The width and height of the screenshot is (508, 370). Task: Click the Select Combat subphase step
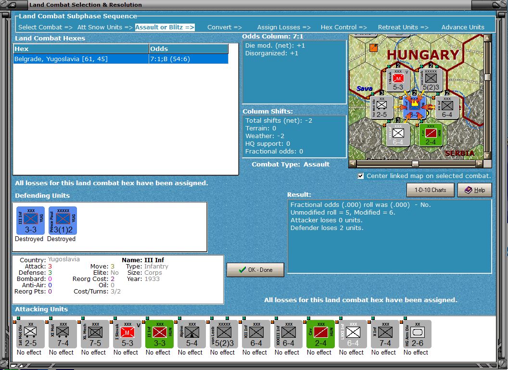click(45, 27)
